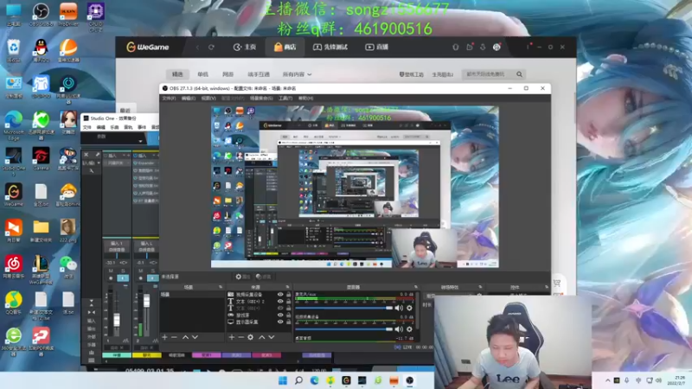
Task: Mute Studio One mixer channel 1
Action: point(111,271)
